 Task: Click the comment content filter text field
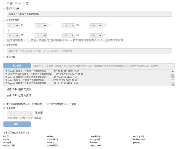(x=89, y=14)
